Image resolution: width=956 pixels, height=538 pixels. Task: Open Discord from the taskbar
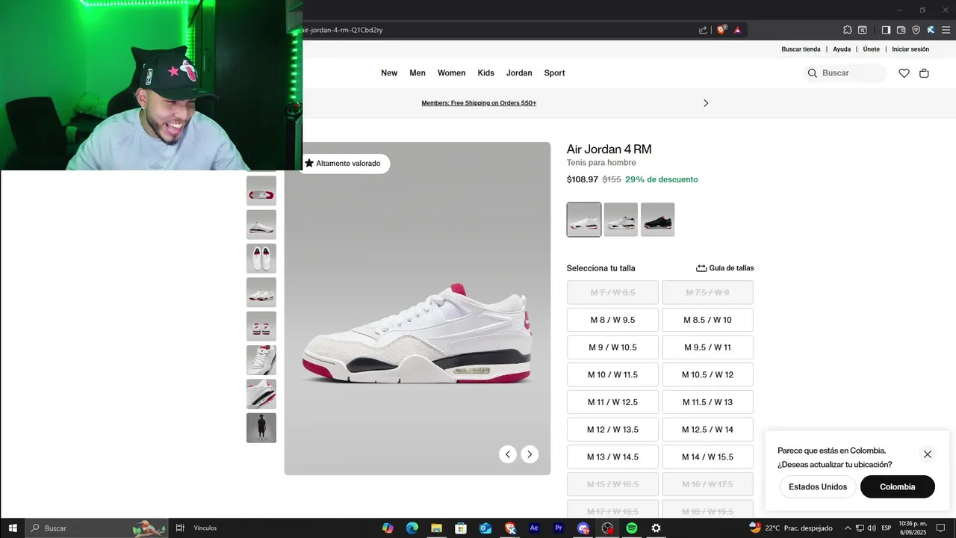point(583,528)
